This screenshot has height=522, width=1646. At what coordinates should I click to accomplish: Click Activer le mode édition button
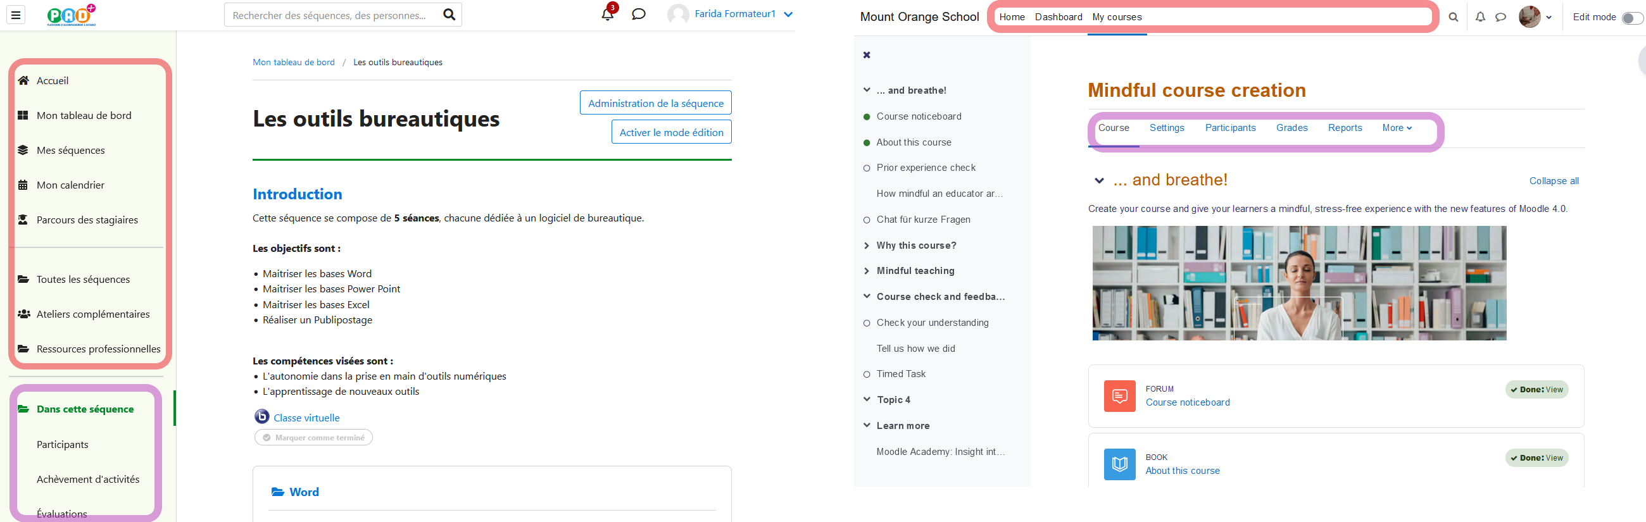point(671,132)
